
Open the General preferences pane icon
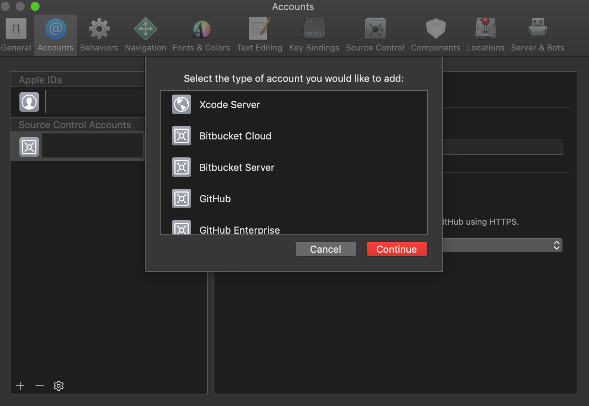coord(16,29)
